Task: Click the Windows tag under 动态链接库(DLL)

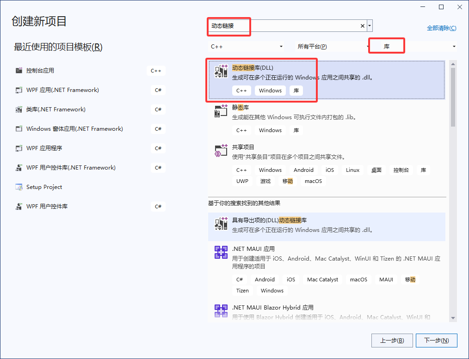Action: tap(270, 91)
